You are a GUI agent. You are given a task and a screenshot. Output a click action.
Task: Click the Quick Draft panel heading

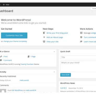65,52
